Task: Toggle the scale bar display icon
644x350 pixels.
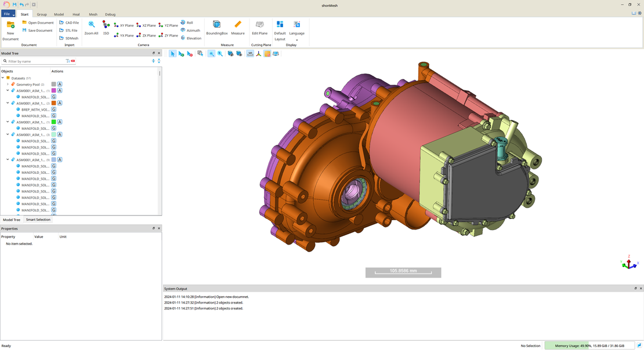Action: click(250, 54)
